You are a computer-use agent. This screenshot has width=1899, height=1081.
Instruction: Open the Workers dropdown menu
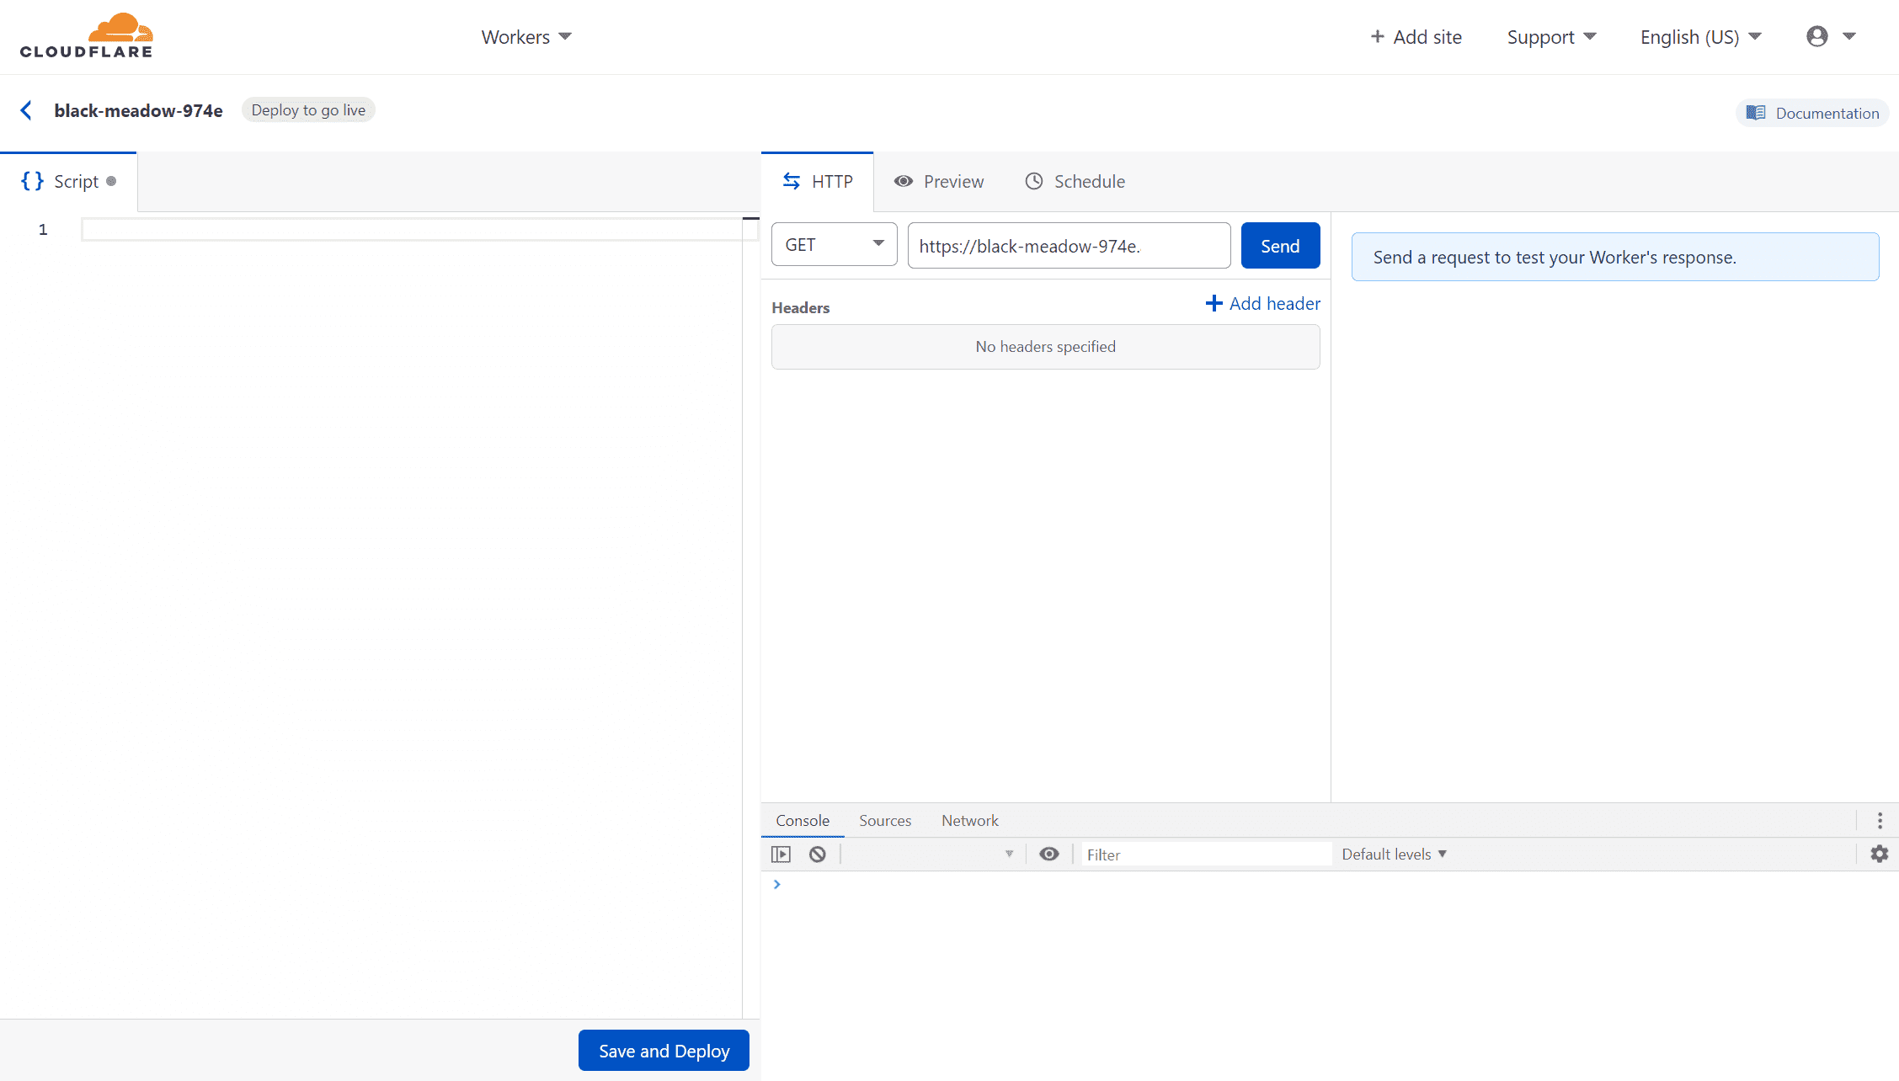coord(525,37)
